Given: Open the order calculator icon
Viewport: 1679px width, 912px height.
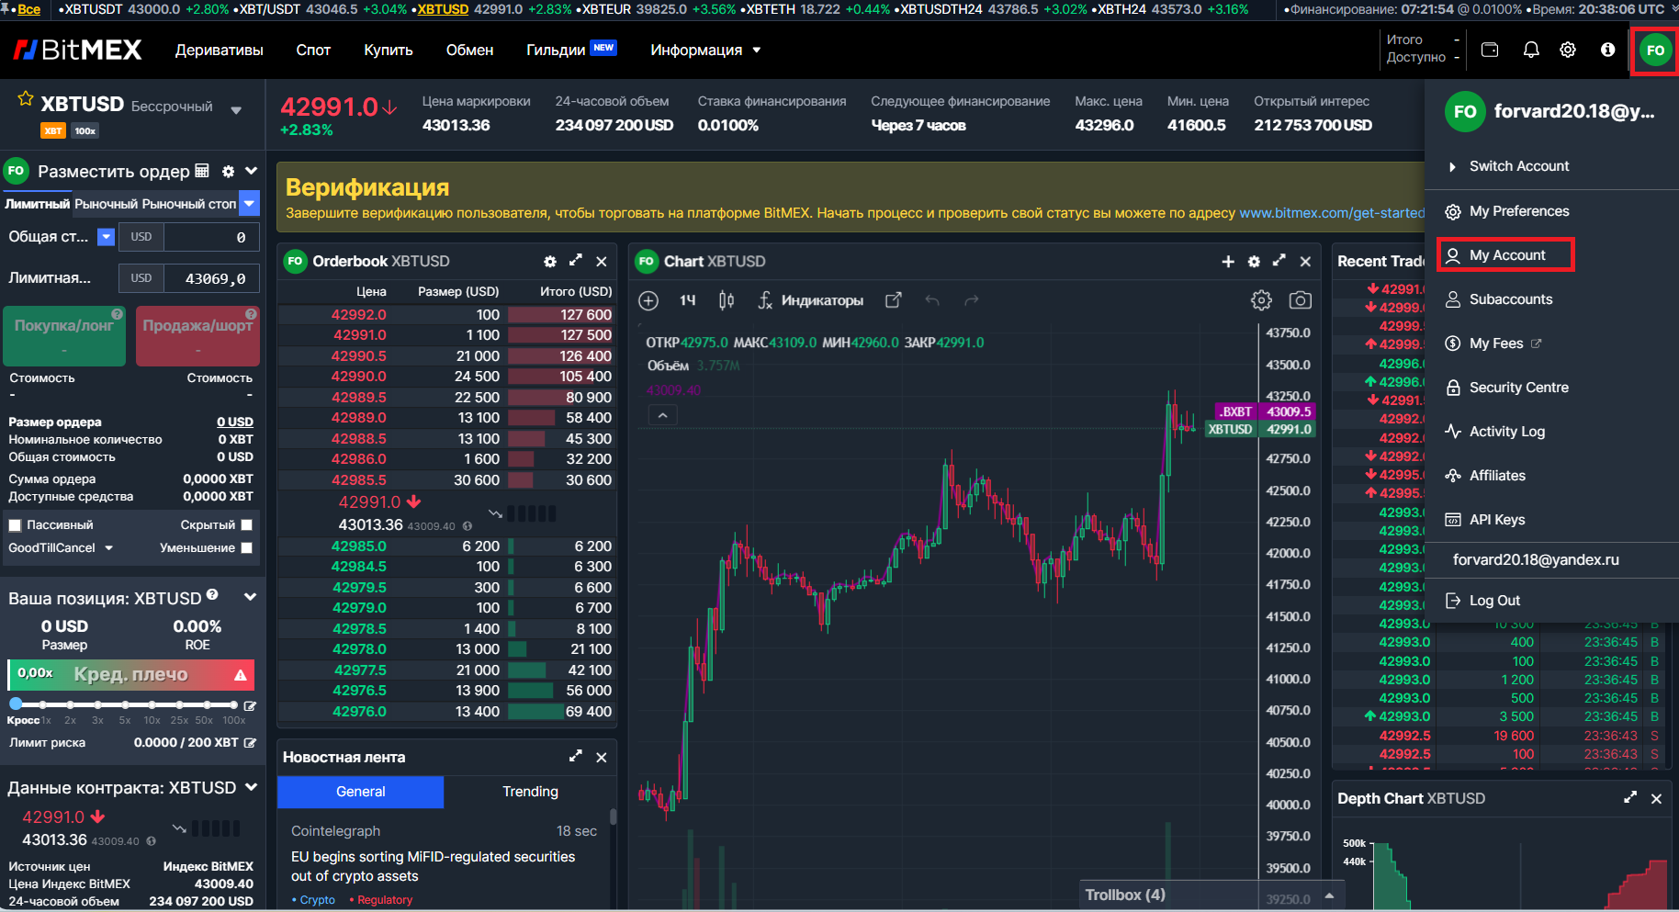Looking at the screenshot, I should coord(202,171).
